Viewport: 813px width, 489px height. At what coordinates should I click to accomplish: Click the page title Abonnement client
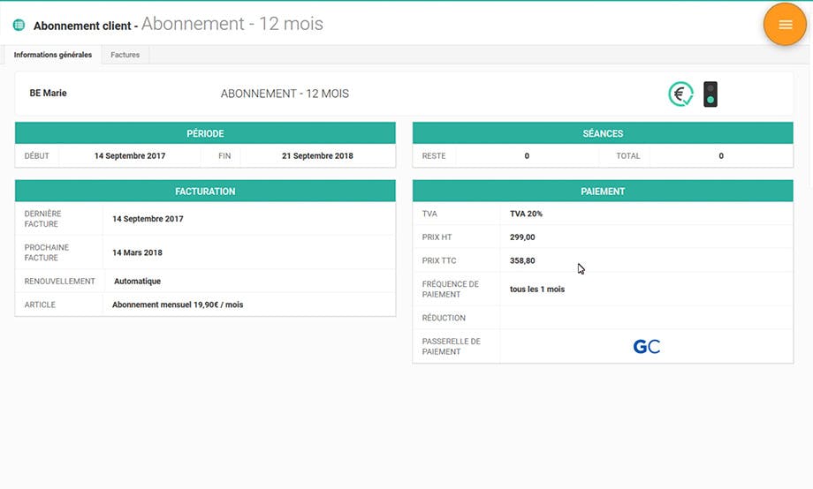82,26
